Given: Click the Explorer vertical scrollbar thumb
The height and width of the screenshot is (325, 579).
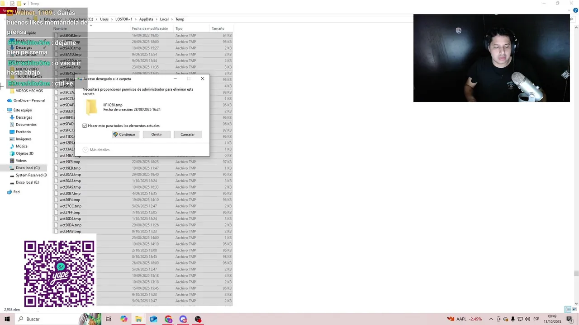Looking at the screenshot, I should [x=576, y=273].
